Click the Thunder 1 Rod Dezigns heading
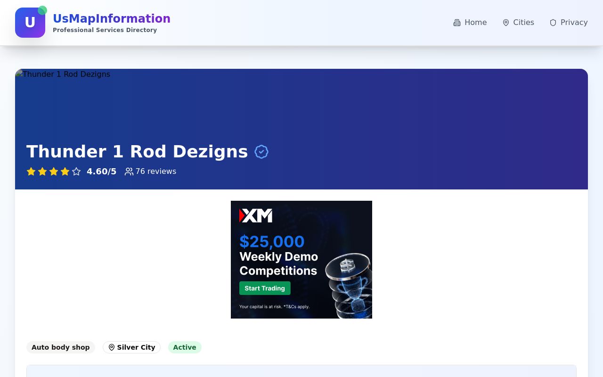The width and height of the screenshot is (603, 377). point(137,152)
